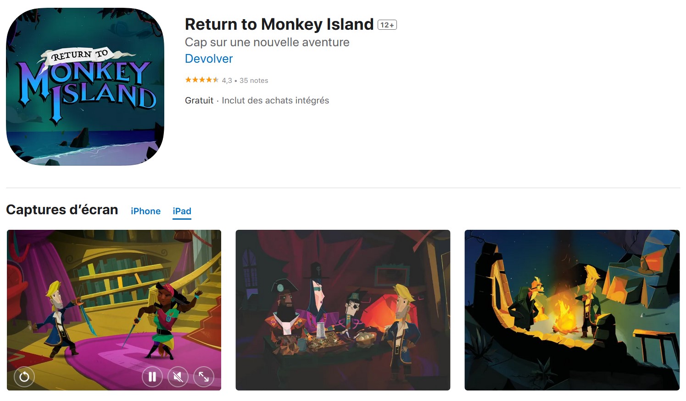
Task: Click the Return to Monkey Island title
Action: (279, 24)
